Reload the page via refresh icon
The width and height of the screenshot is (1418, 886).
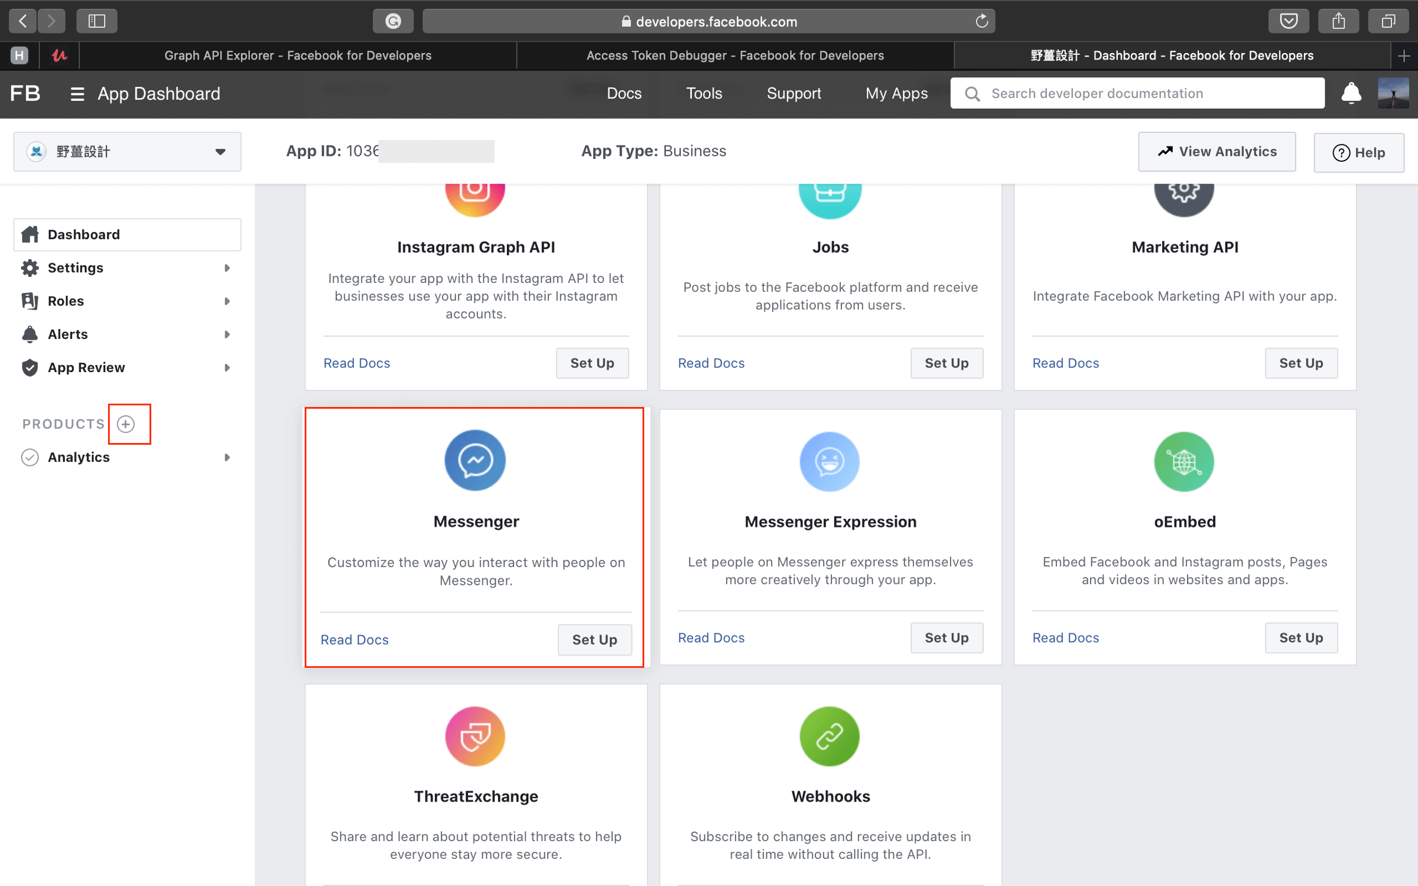pyautogui.click(x=981, y=21)
